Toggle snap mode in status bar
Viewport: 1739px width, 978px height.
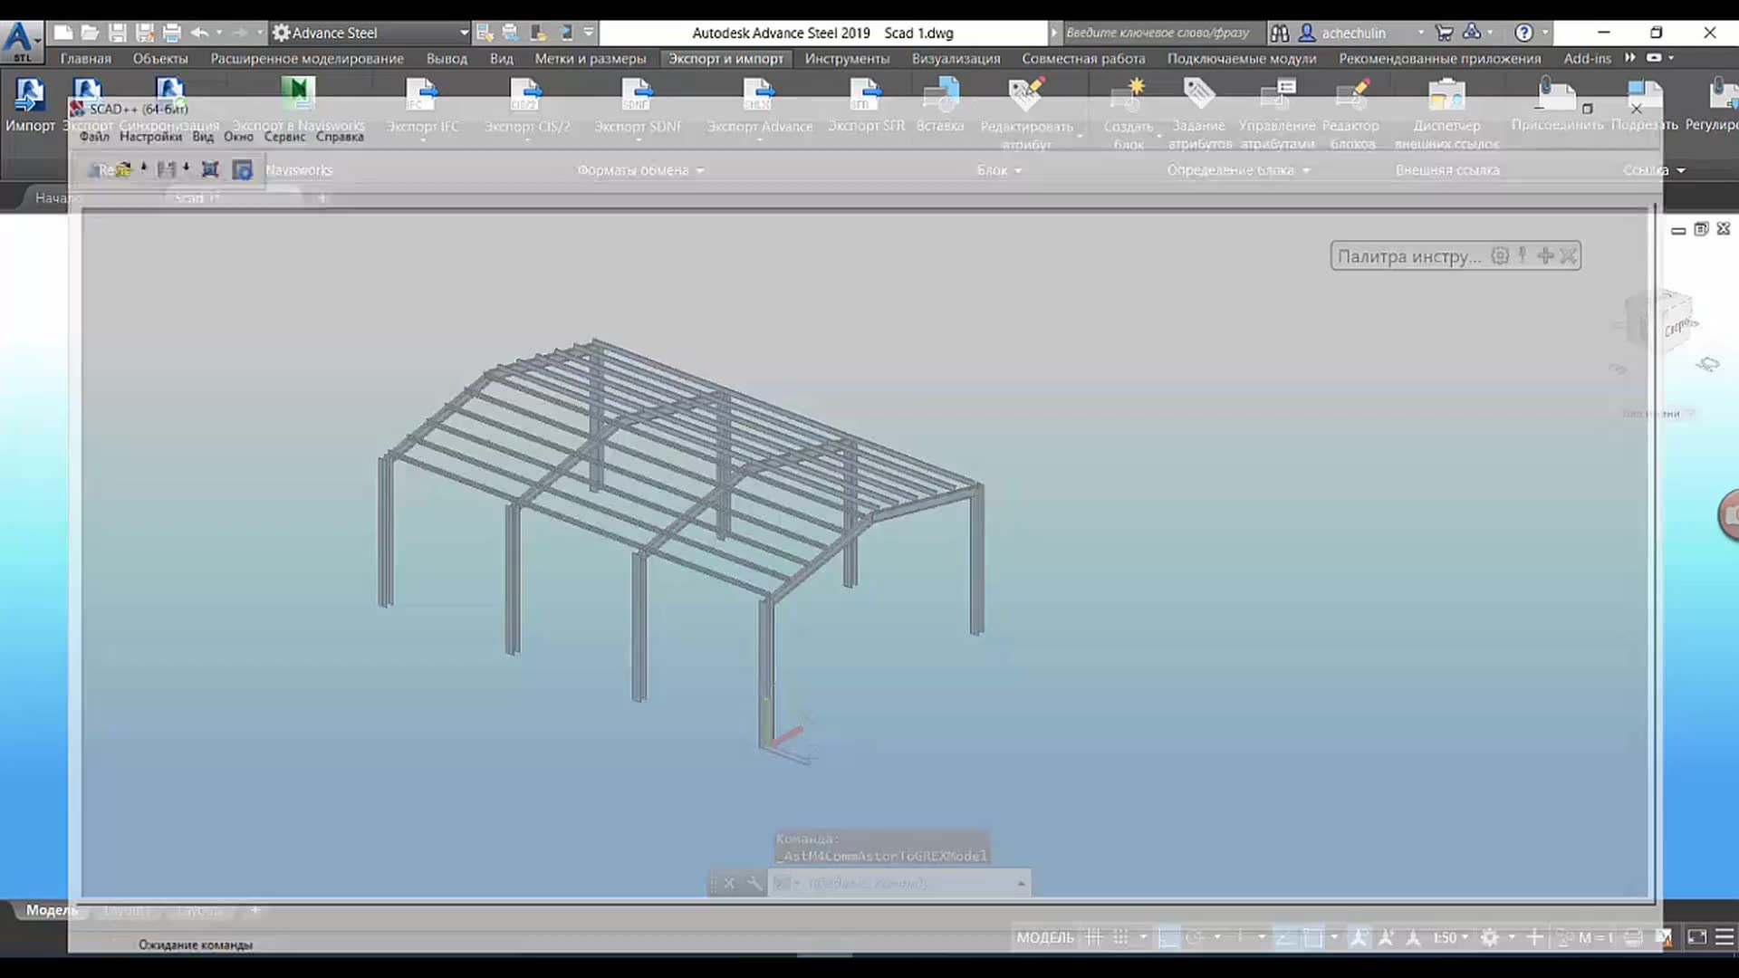point(1120,937)
